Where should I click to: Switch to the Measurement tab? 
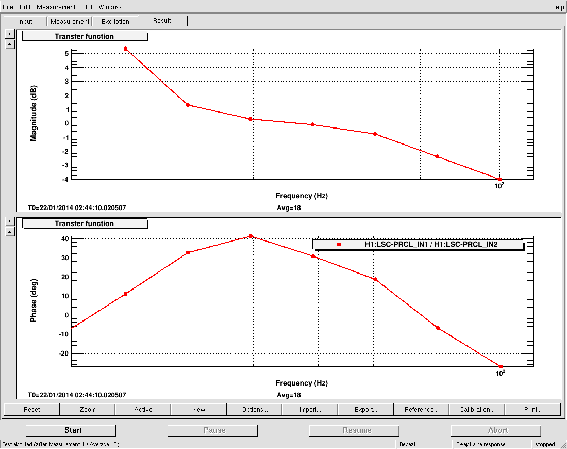[x=70, y=21]
